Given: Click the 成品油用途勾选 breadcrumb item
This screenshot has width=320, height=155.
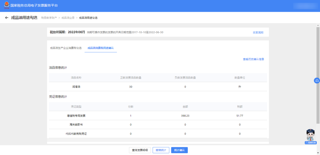Looking at the screenshot, I should click(88, 18).
